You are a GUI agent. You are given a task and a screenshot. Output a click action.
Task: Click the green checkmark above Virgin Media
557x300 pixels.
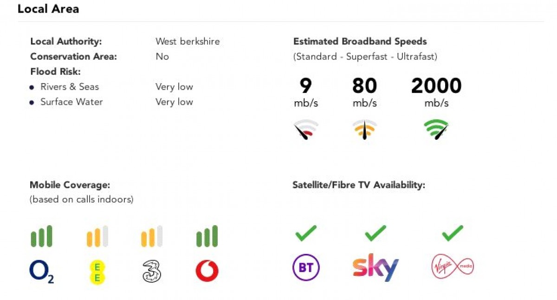click(x=453, y=233)
